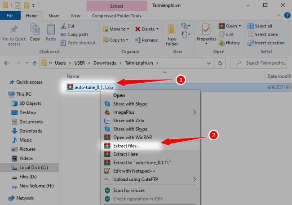Click Invert selection
292x205 pixels.
pyautogui.click(x=266, y=43)
